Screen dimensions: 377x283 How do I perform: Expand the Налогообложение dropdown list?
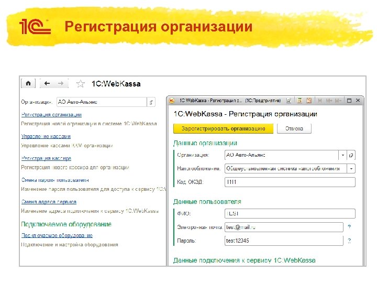click(x=351, y=169)
